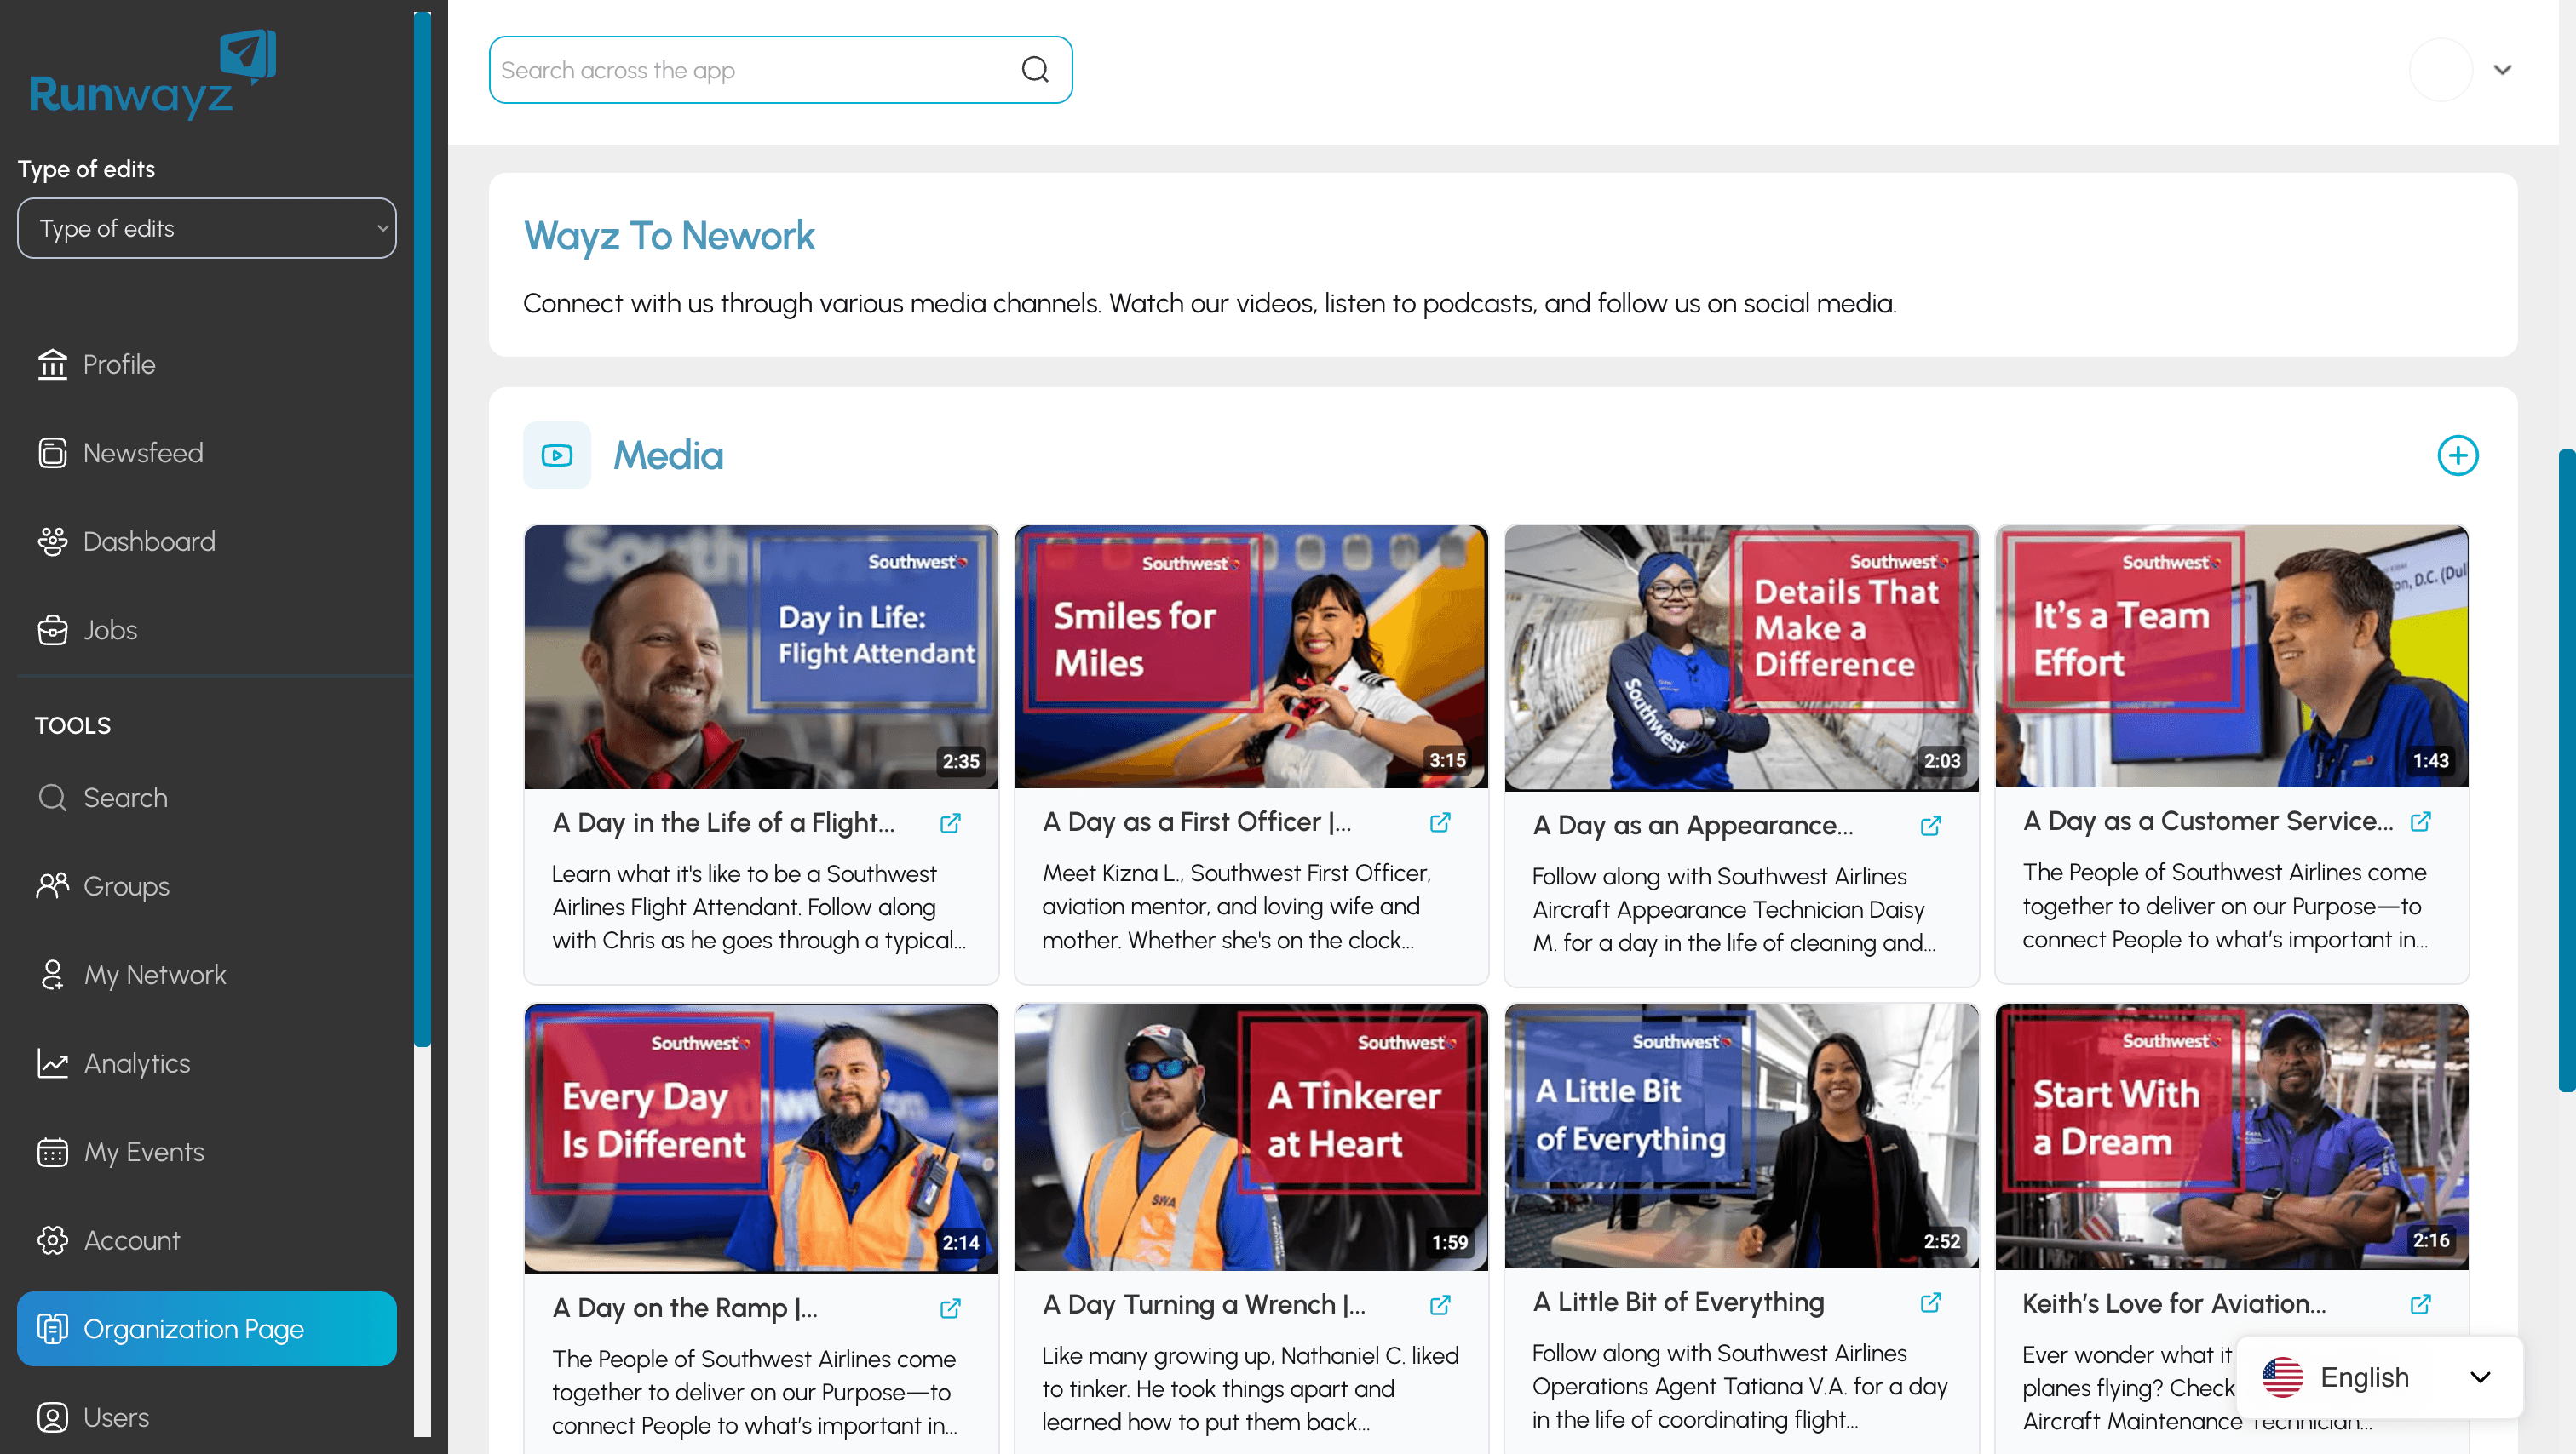Screen dimensions: 2576x1454
Task: Click the page vertical scrollbar
Action: (x=2567, y=770)
